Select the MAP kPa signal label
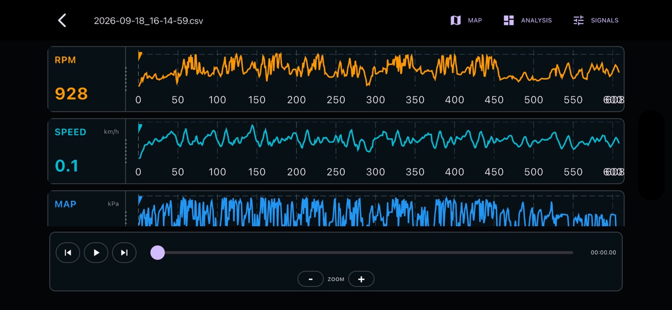The width and height of the screenshot is (672, 310). click(x=66, y=204)
